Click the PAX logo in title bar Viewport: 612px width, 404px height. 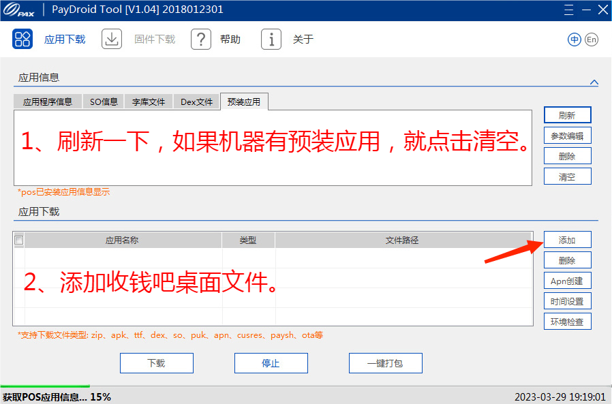pos(18,10)
